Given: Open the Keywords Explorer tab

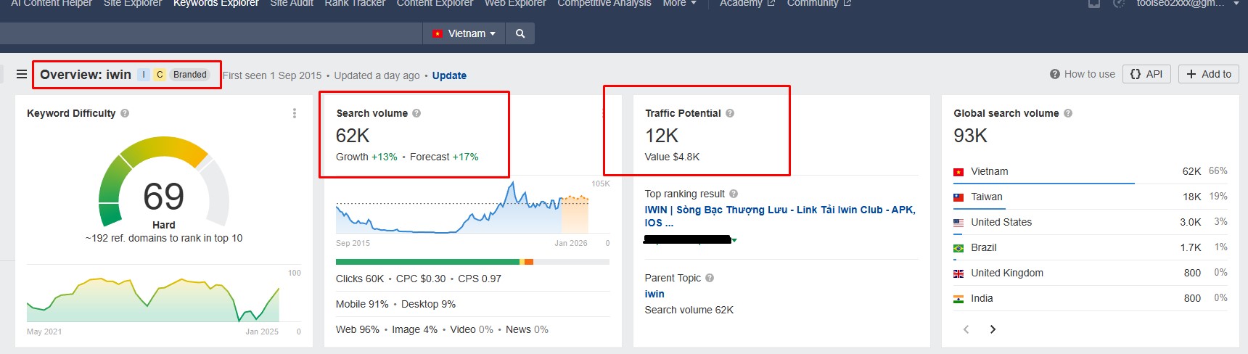Looking at the screenshot, I should coord(215,3).
